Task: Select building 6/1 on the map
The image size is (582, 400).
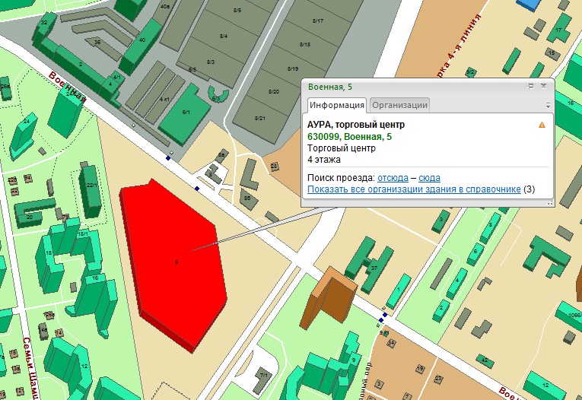Action: point(186,113)
